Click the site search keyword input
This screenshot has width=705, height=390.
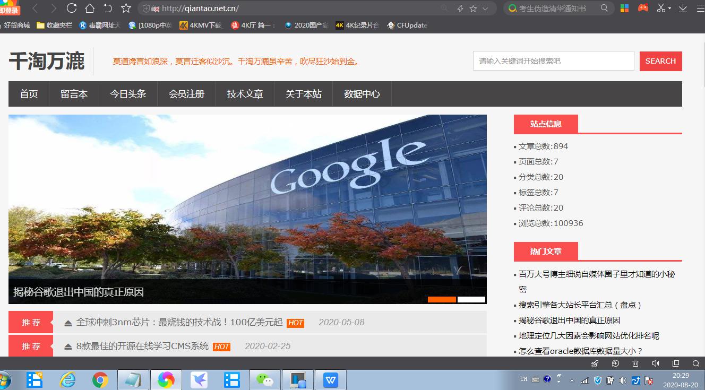click(554, 61)
